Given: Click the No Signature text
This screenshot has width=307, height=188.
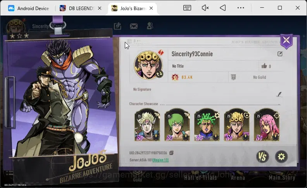Looking at the screenshot, I should point(142,89).
